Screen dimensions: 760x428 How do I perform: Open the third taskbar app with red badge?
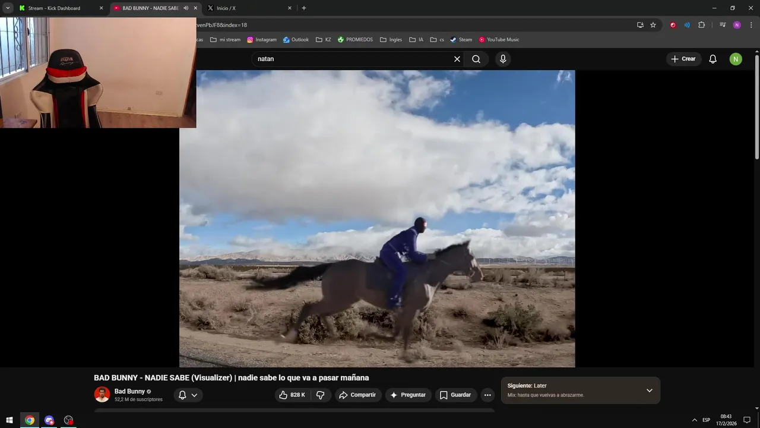69,420
